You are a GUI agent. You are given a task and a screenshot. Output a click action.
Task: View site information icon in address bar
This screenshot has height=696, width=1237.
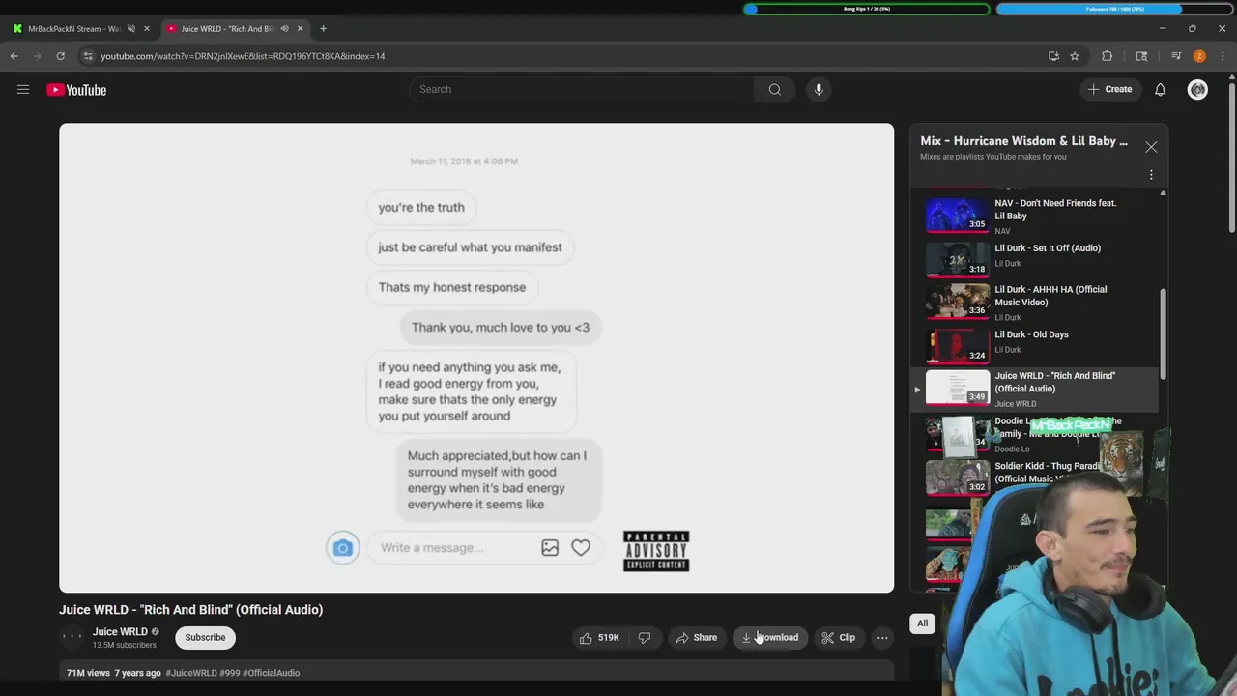[88, 56]
